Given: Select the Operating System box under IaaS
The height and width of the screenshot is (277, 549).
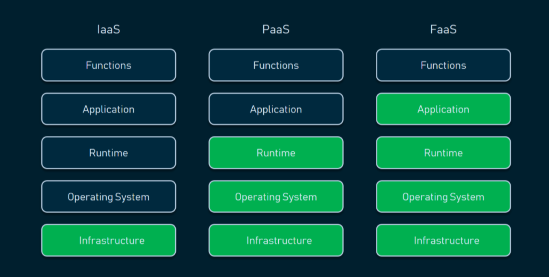Looking at the screenshot, I should [x=109, y=197].
